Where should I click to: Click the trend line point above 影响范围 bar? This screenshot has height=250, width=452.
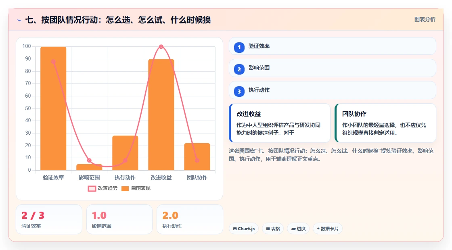(x=89, y=160)
